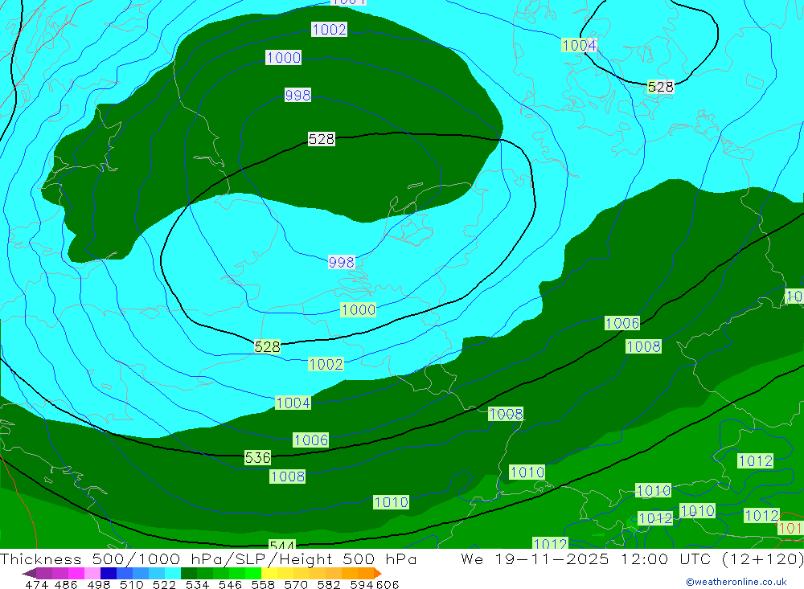Screen dimensions: 804x589
Task: Click the legend value 558
Action: [263, 584]
